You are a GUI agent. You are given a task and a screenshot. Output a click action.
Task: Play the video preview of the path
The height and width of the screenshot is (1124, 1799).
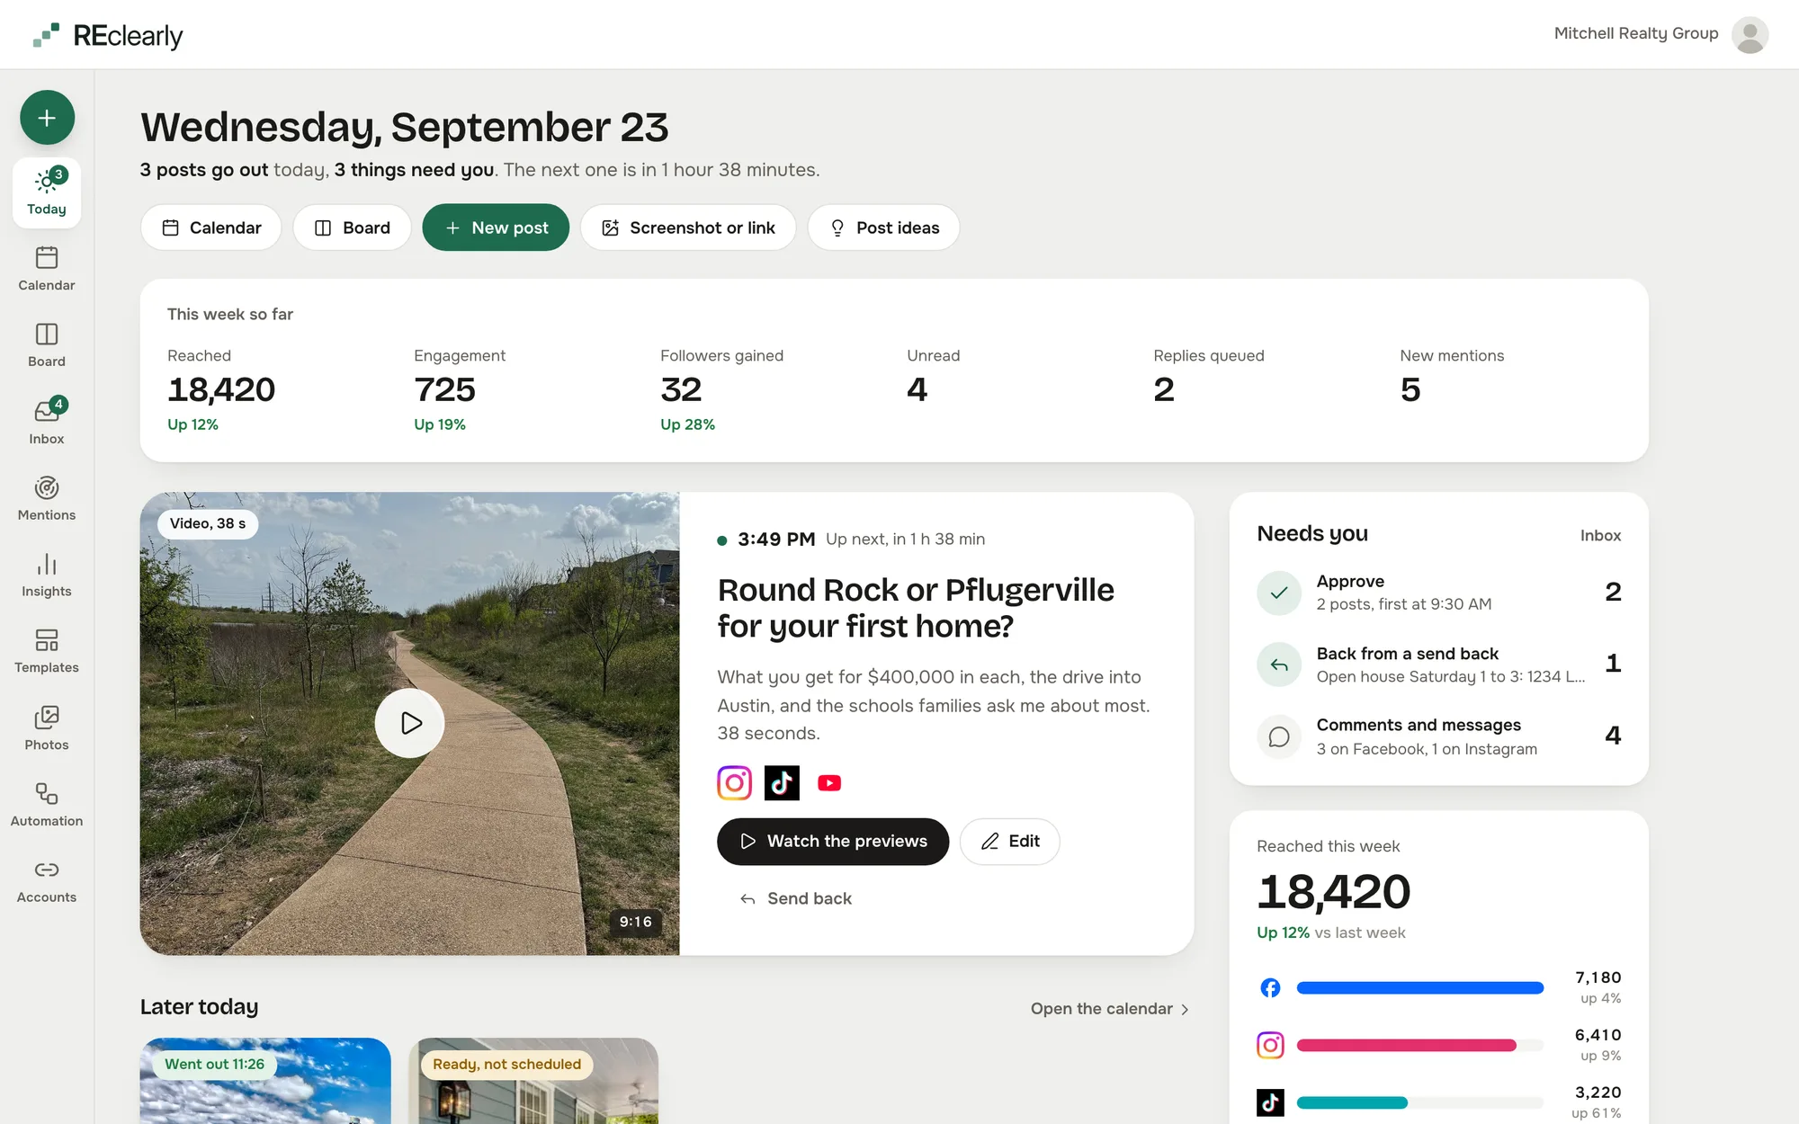[x=409, y=723]
